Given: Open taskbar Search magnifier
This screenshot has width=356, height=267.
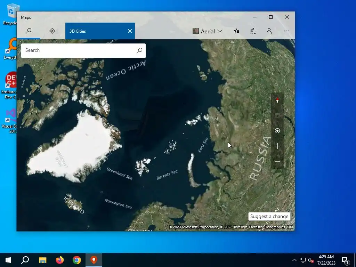Looking at the screenshot, I should pyautogui.click(x=25, y=260).
